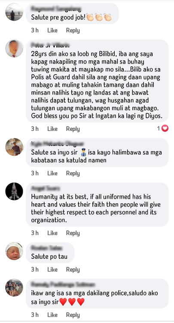Viewport: 174px width, 323px height.
Task: Like the long Bilibid comment
Action: pos(52,129)
